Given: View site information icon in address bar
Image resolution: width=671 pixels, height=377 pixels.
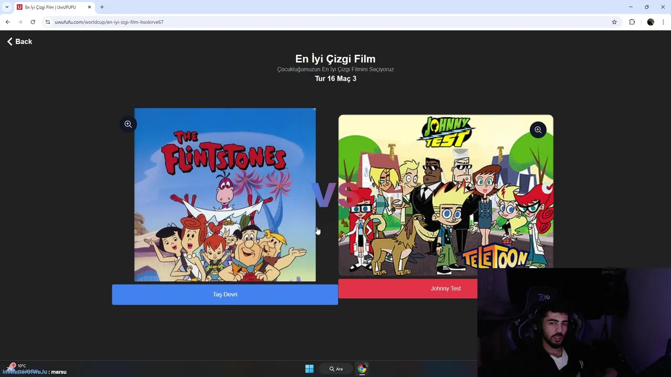Looking at the screenshot, I should (x=48, y=22).
